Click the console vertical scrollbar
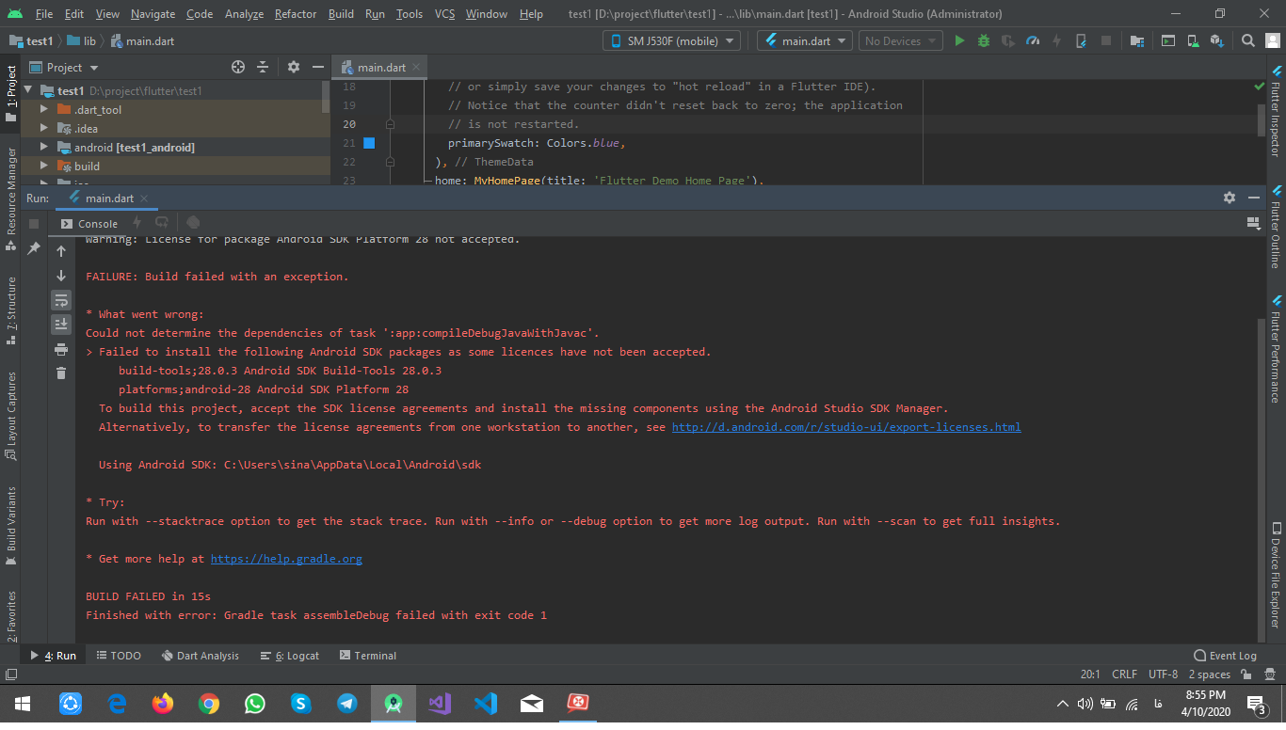 point(1260,479)
